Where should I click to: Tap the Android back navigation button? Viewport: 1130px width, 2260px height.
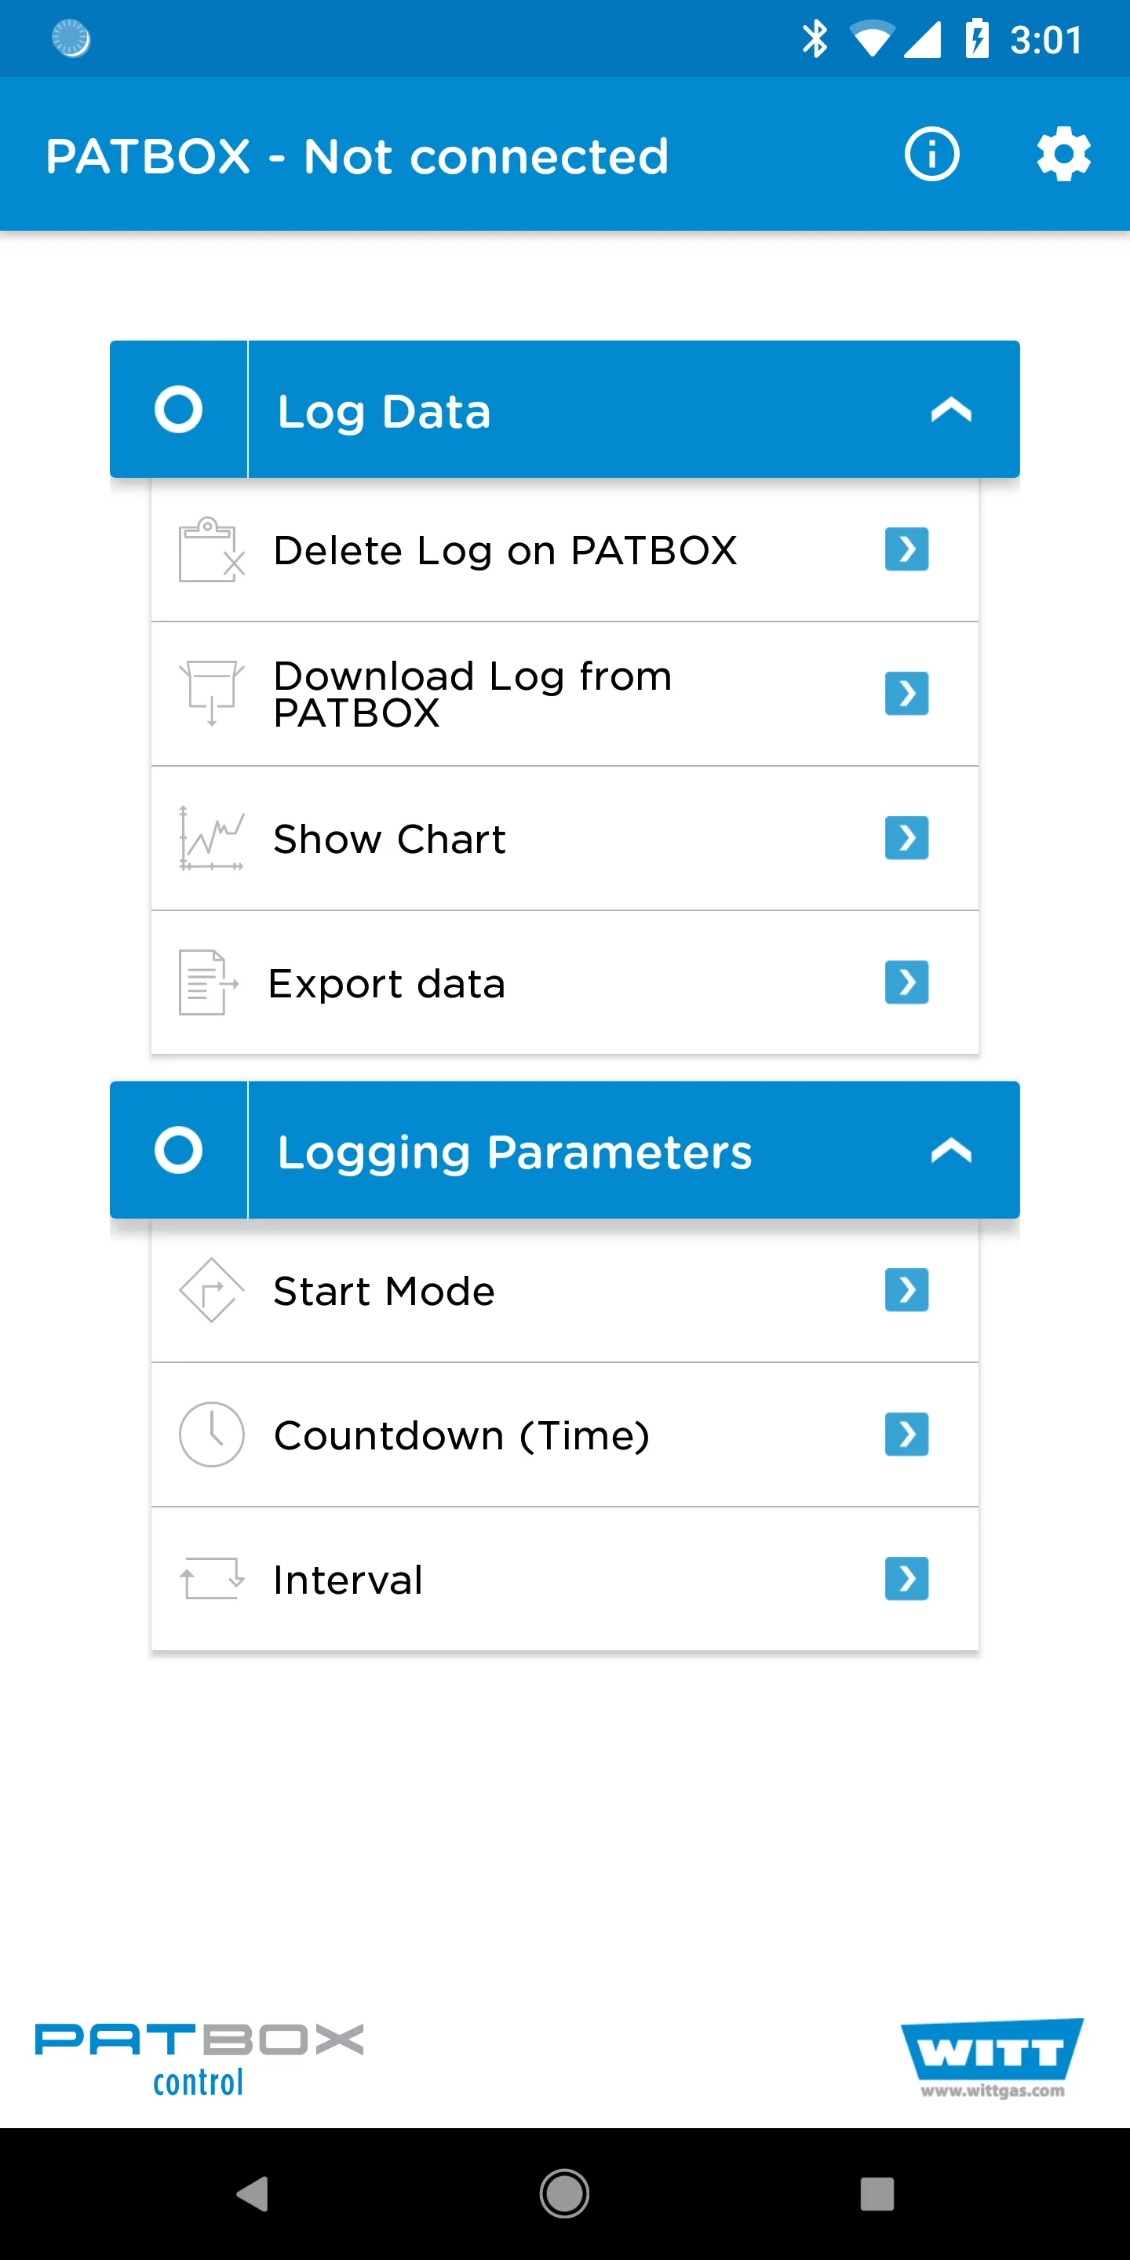[x=253, y=2194]
